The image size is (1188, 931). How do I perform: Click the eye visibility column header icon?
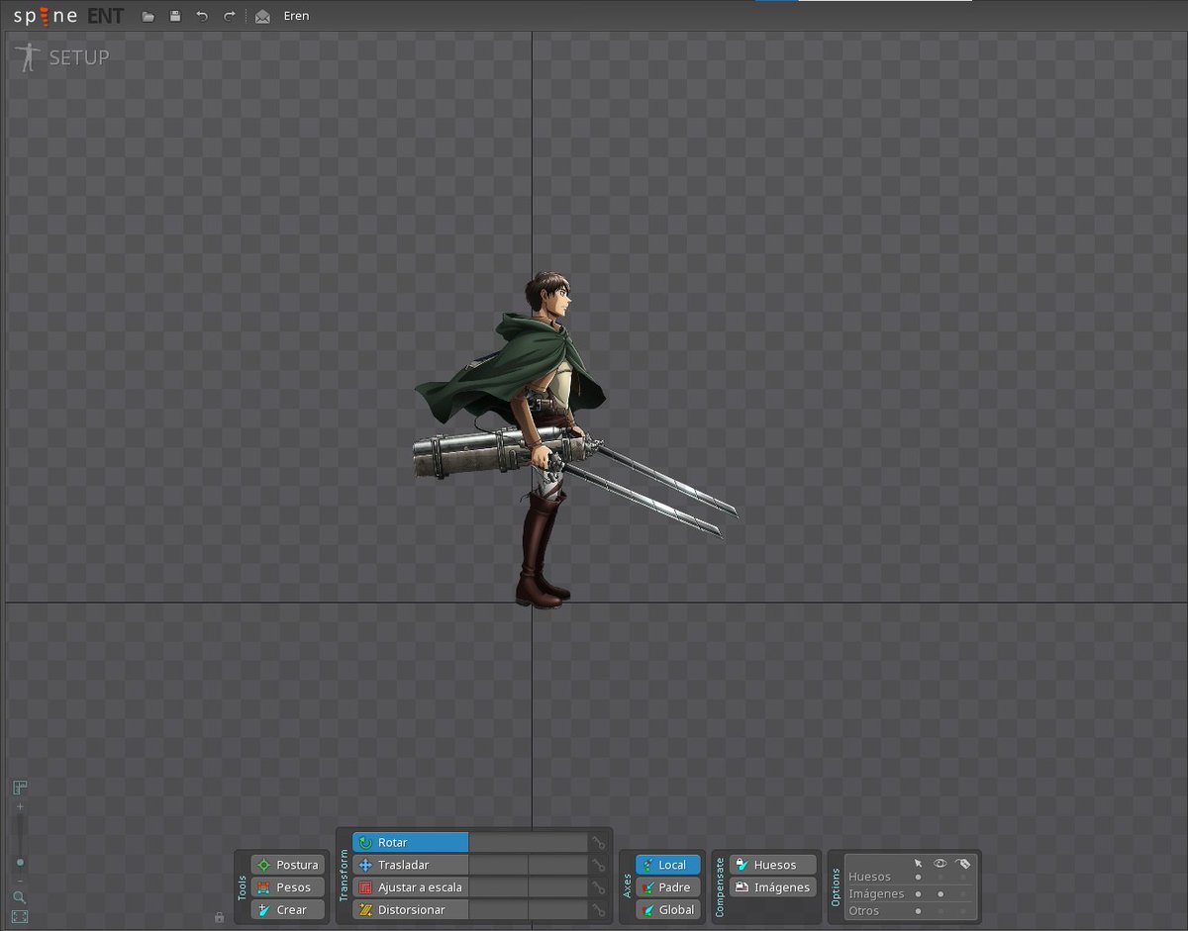[940, 863]
